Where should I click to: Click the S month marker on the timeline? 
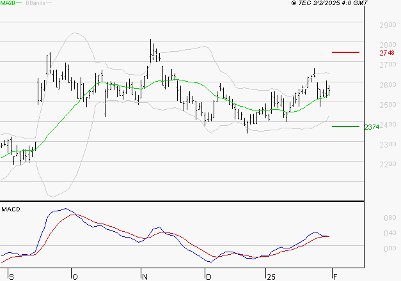[12, 277]
